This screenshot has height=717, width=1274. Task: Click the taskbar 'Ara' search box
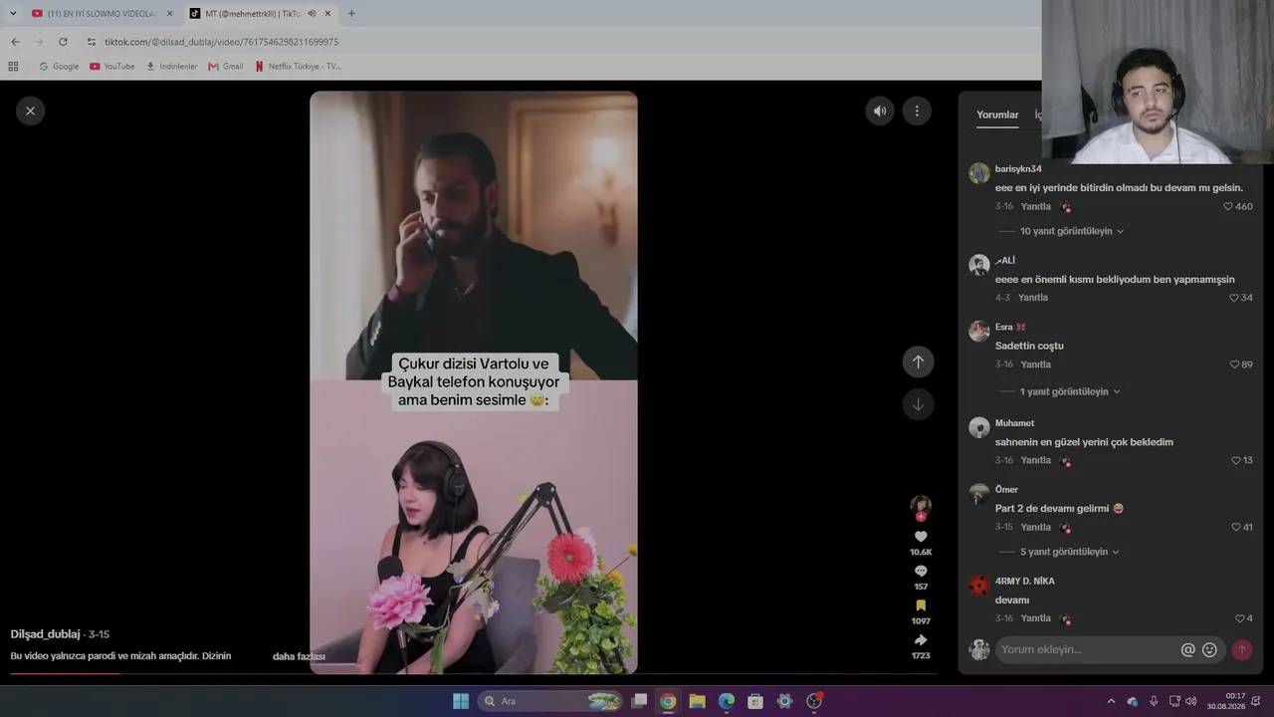pos(550,701)
